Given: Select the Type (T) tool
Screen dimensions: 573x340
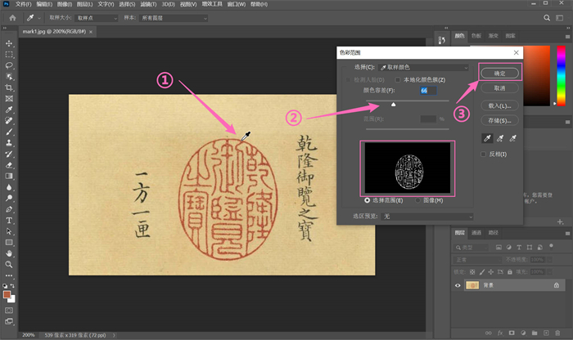Looking at the screenshot, I should [x=9, y=221].
